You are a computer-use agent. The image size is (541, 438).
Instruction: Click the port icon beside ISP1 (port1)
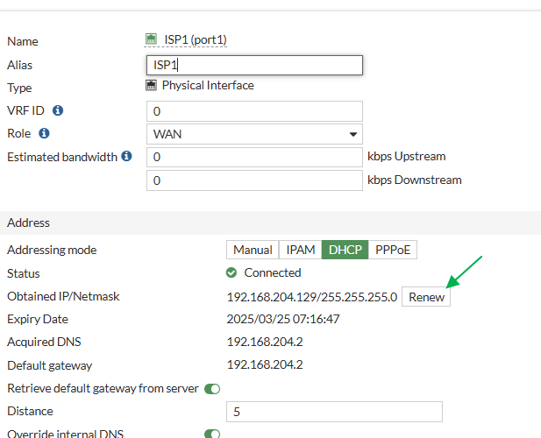coord(151,39)
